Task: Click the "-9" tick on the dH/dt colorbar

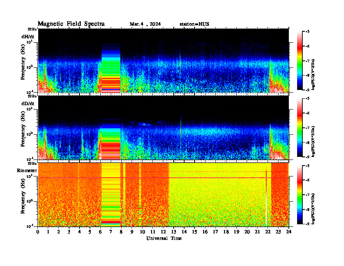Action: [308, 90]
